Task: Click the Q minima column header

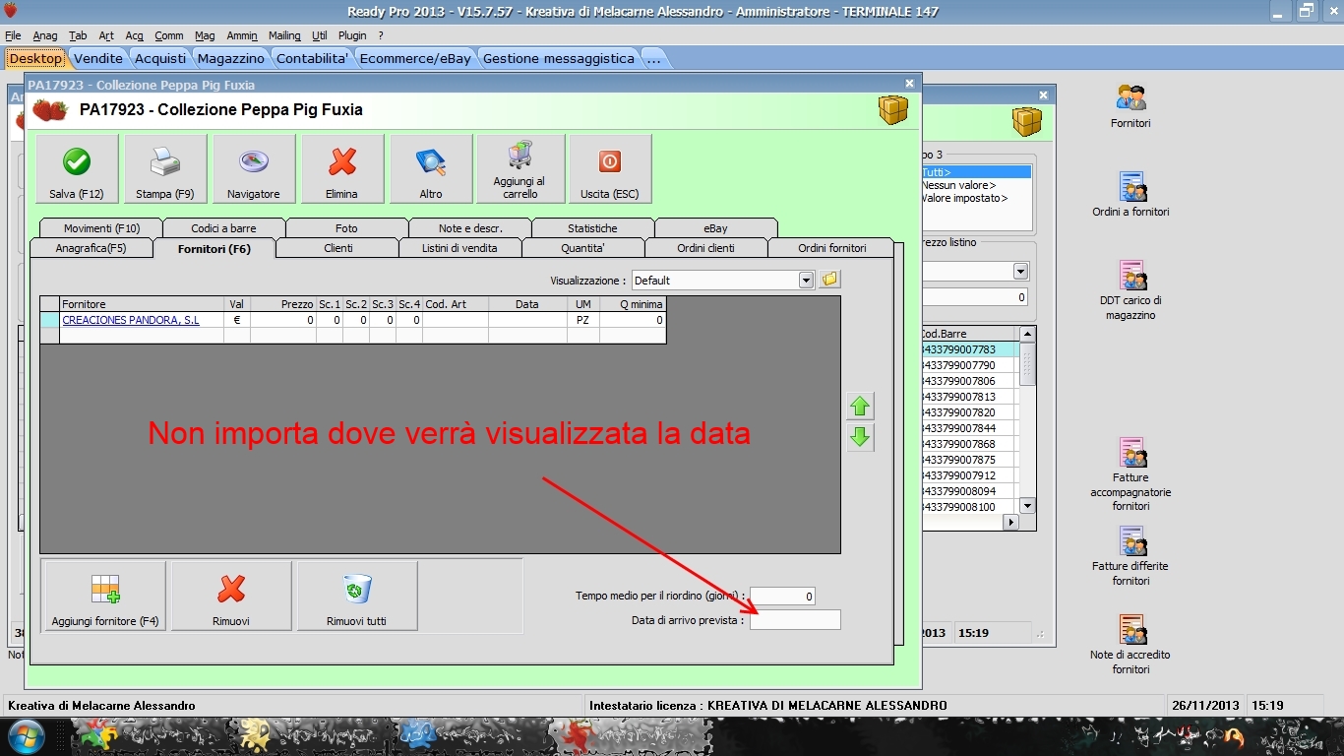Action: 633,305
